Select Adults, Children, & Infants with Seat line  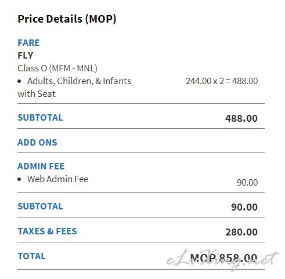pos(74,88)
